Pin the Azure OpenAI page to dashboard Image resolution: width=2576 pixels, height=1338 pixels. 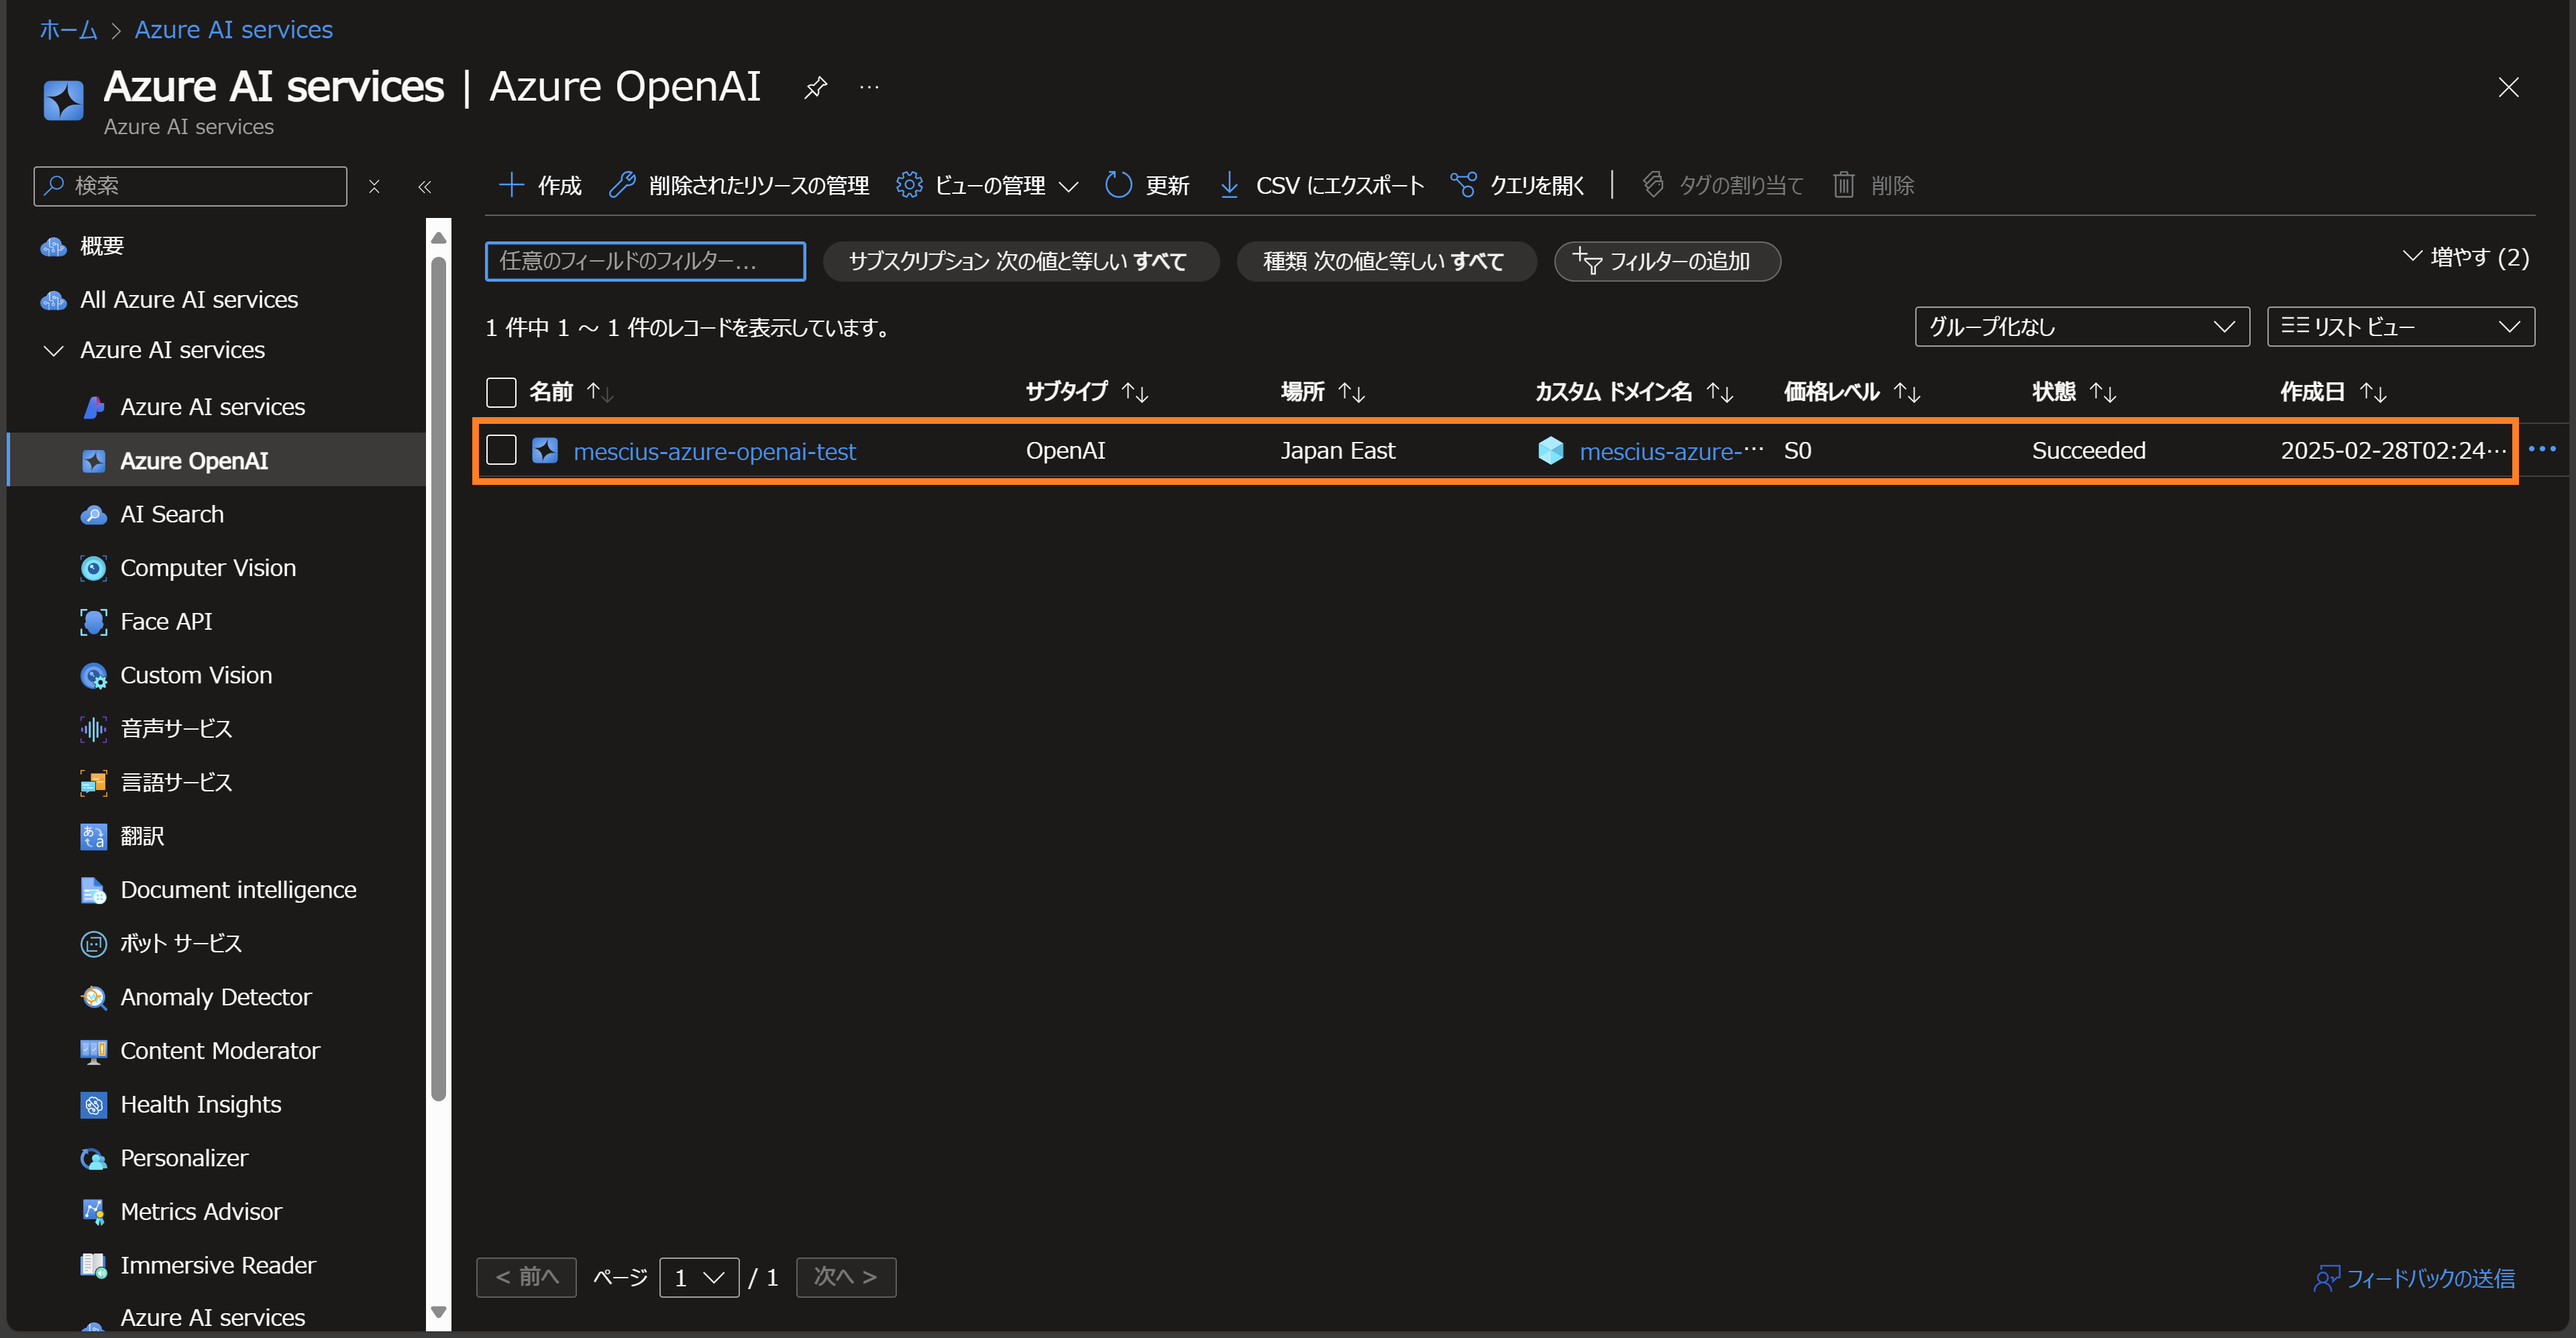point(815,88)
